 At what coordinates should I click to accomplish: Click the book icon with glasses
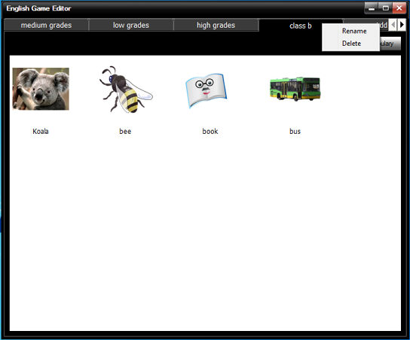coord(207,90)
